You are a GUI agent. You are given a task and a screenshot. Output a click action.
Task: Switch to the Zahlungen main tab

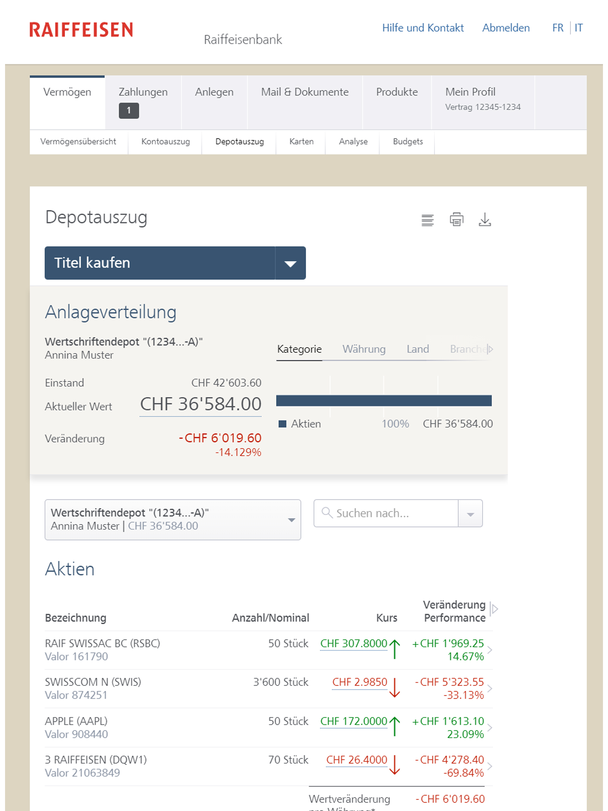click(x=143, y=92)
